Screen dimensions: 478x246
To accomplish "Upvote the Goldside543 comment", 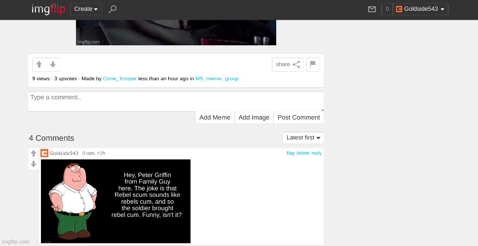I will click(x=34, y=154).
